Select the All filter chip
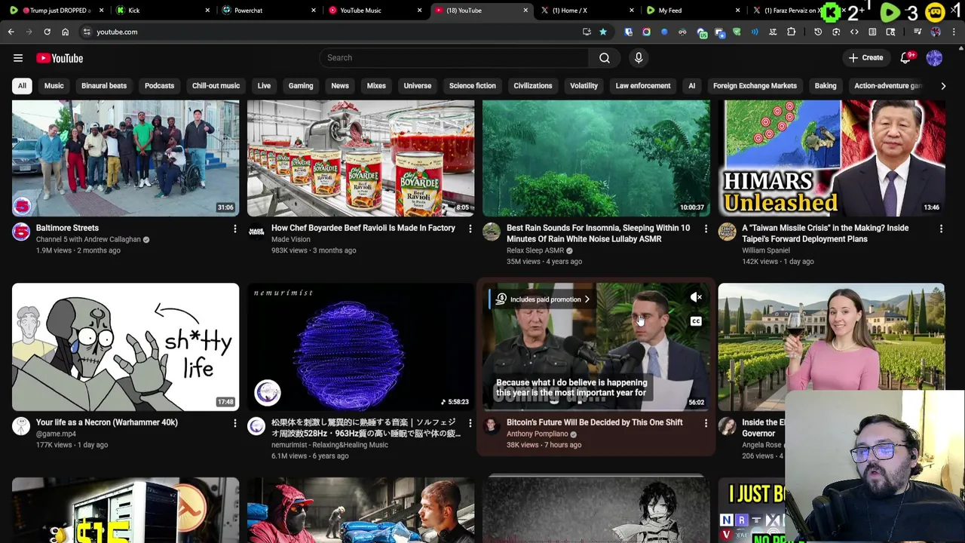Viewport: 965px width, 543px height. pyautogui.click(x=22, y=86)
